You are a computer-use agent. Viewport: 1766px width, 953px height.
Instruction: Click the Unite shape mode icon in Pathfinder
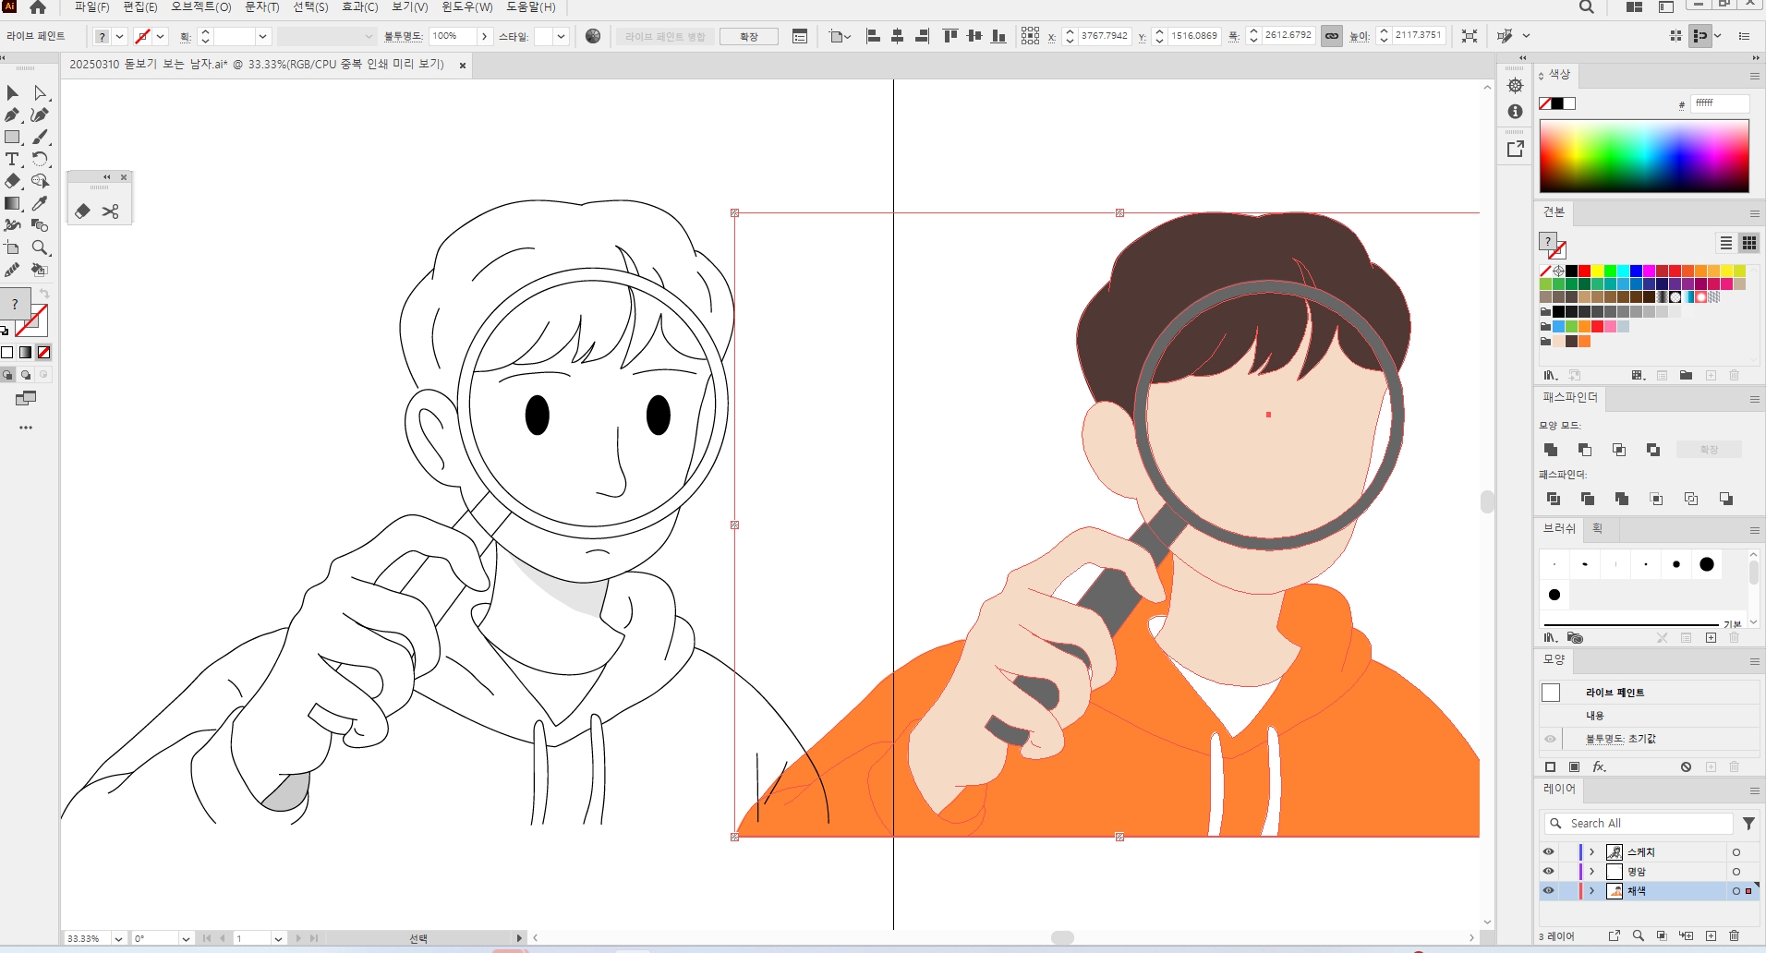coord(1551,450)
